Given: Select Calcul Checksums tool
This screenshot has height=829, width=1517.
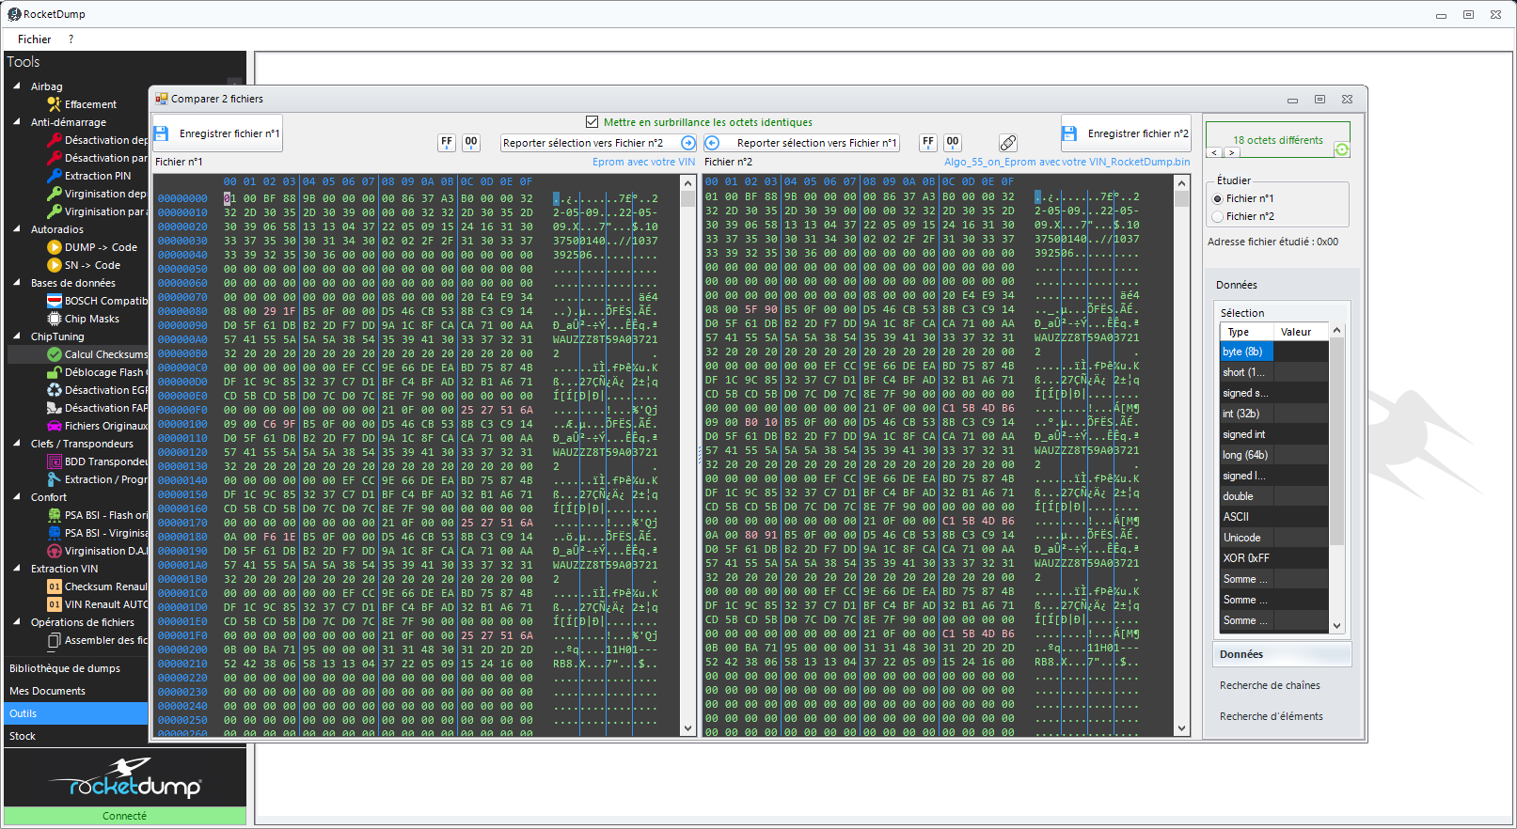Looking at the screenshot, I should click(x=98, y=354).
